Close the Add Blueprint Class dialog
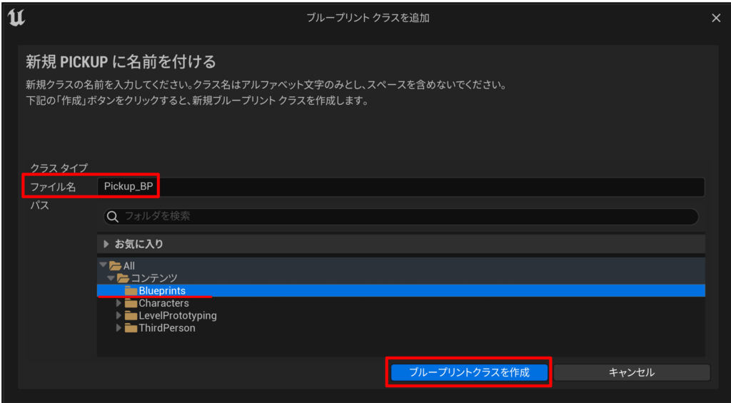This screenshot has height=403, width=731. (715, 18)
